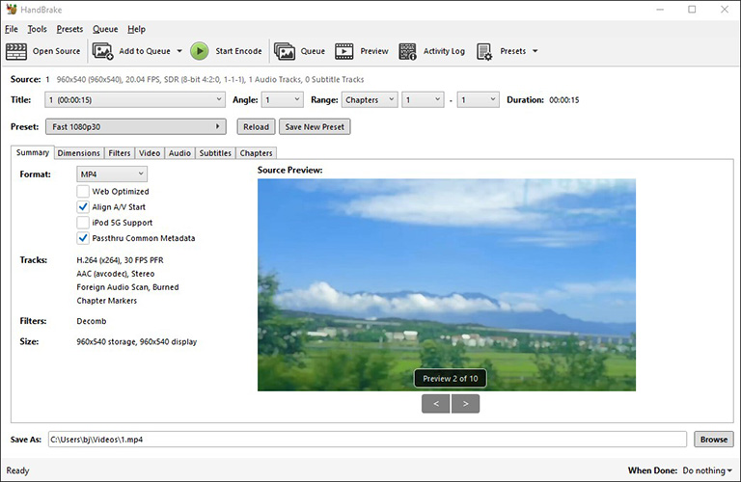Click the Add to Queue picture icon
This screenshot has width=741, height=482.
click(102, 51)
